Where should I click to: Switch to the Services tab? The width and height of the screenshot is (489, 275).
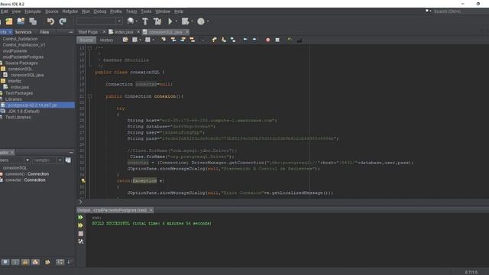point(23,32)
